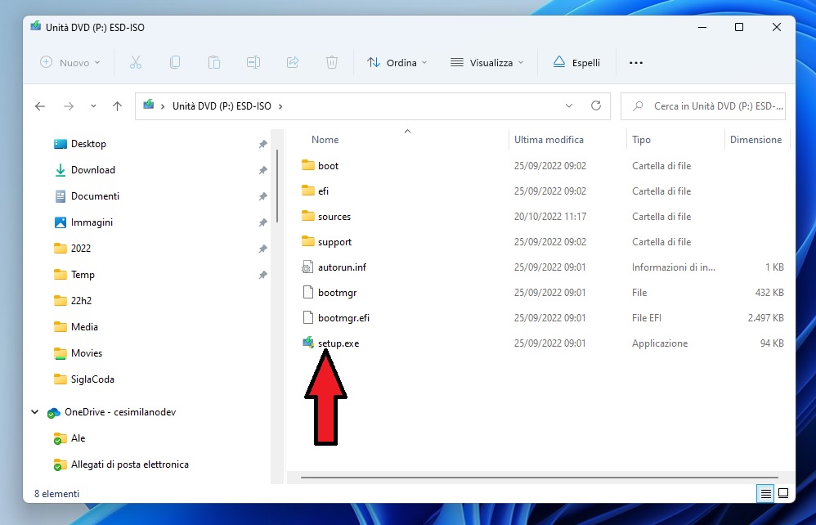Screen dimensions: 816x525
Task: Click the Cut scissors icon
Action: point(135,62)
